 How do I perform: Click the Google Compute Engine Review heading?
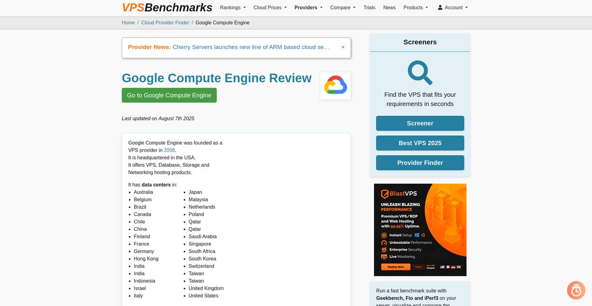pyautogui.click(x=217, y=78)
